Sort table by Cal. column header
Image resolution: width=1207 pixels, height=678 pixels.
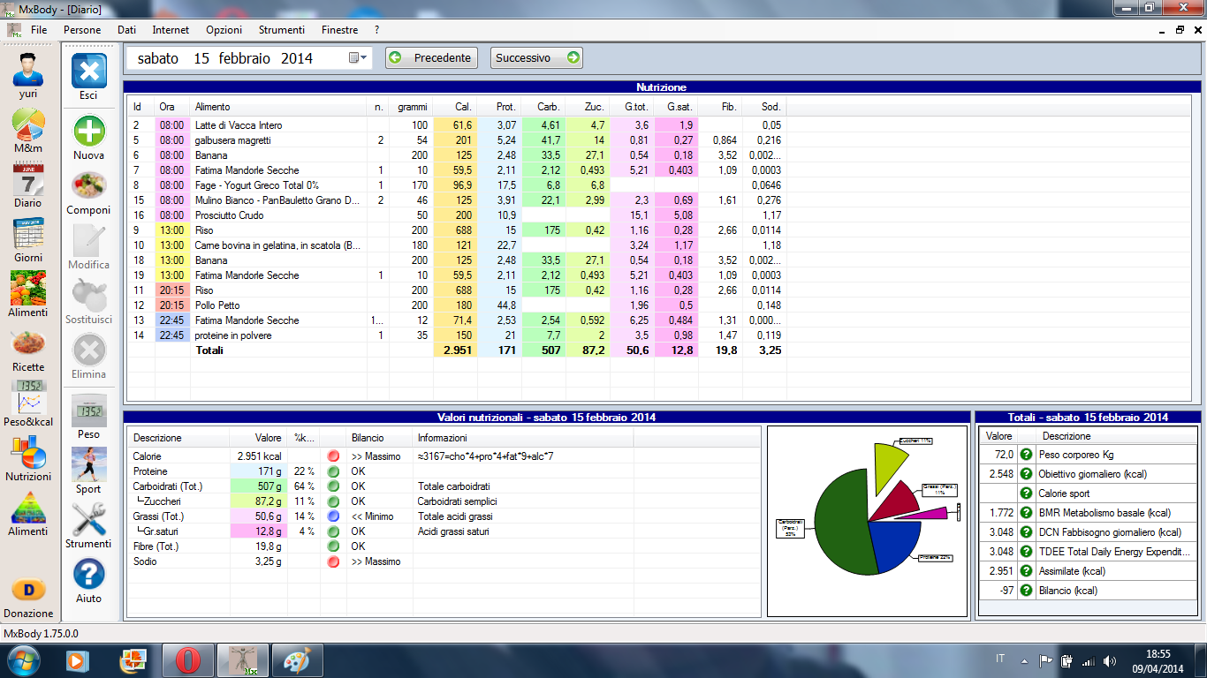[x=455, y=107]
